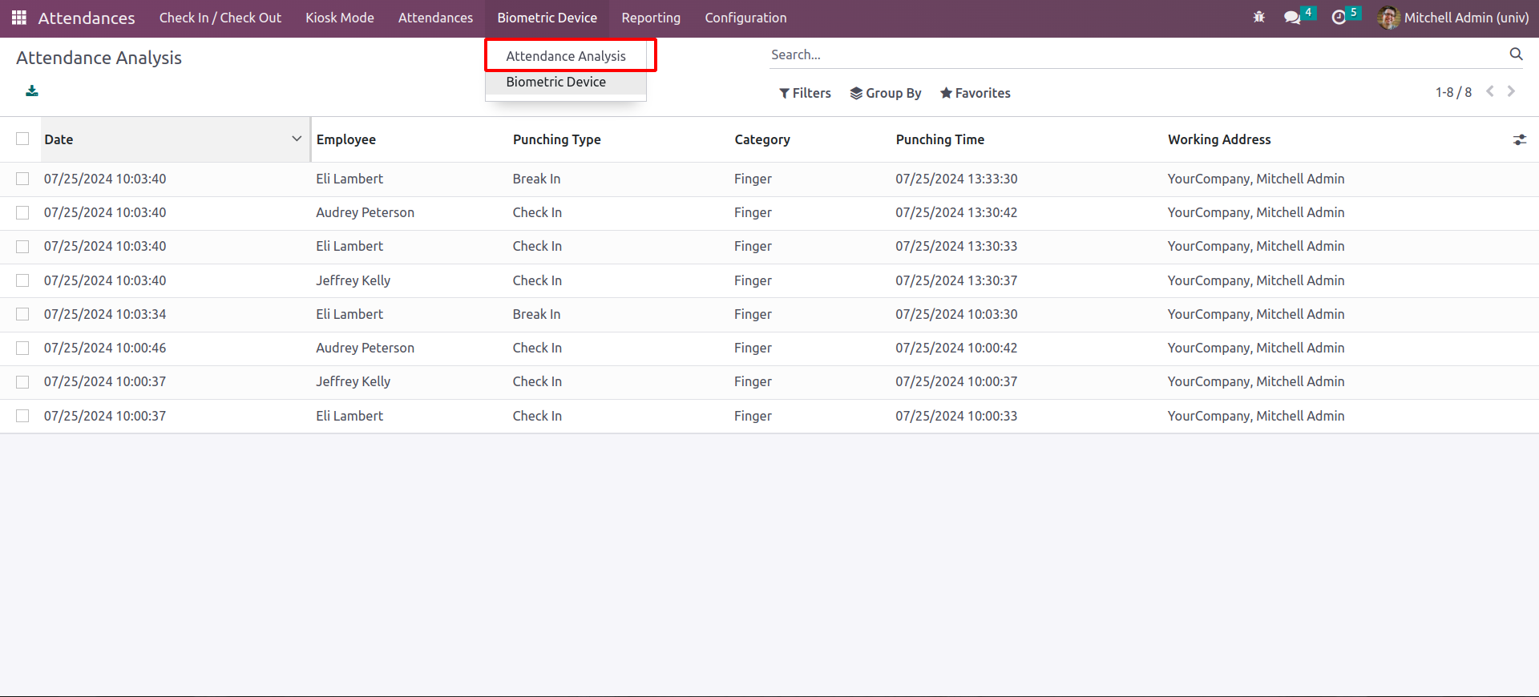Click Mitchell Admin (univ) user name

1466,18
